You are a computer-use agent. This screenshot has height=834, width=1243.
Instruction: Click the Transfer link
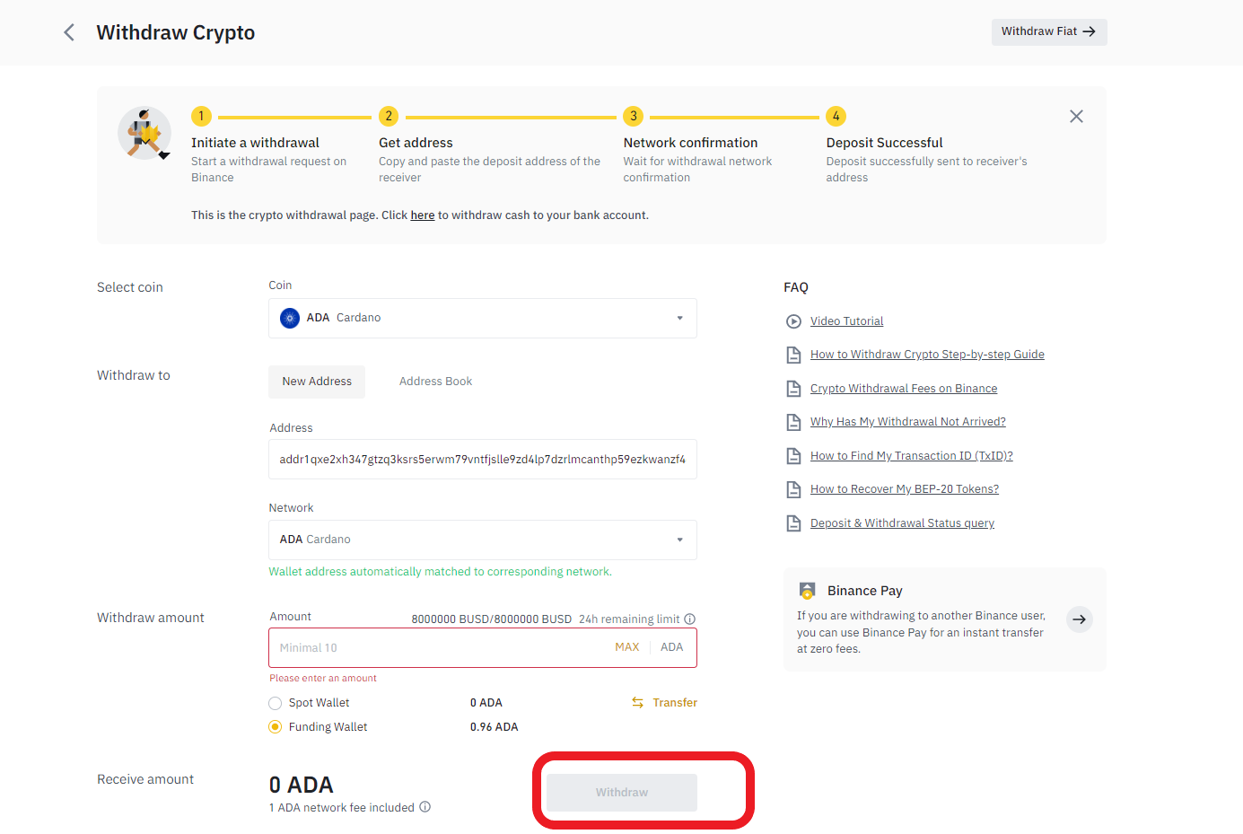click(x=675, y=703)
